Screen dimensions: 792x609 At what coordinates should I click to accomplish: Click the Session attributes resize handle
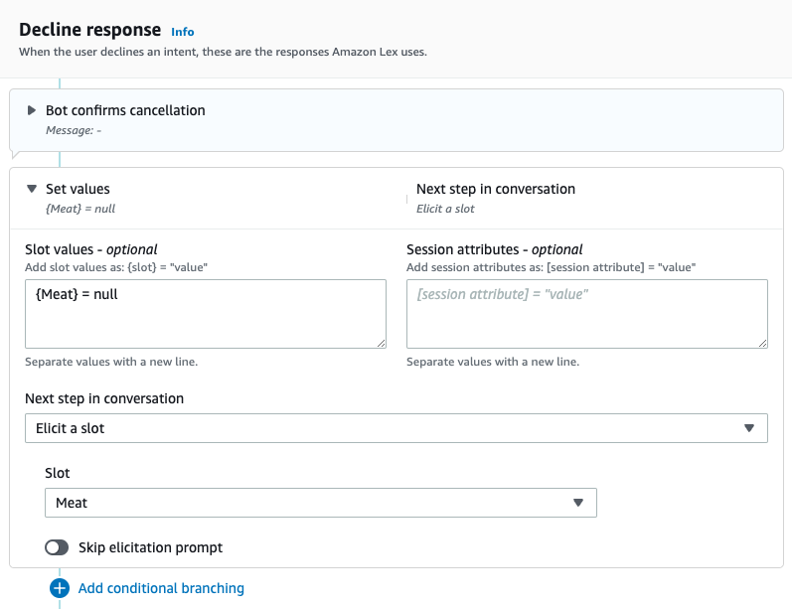tap(761, 342)
